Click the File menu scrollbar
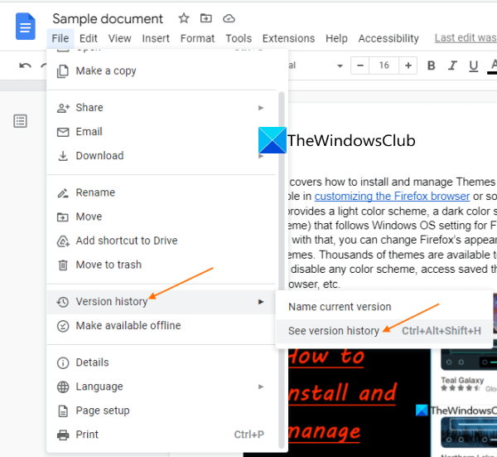497x457 pixels. (x=281, y=270)
